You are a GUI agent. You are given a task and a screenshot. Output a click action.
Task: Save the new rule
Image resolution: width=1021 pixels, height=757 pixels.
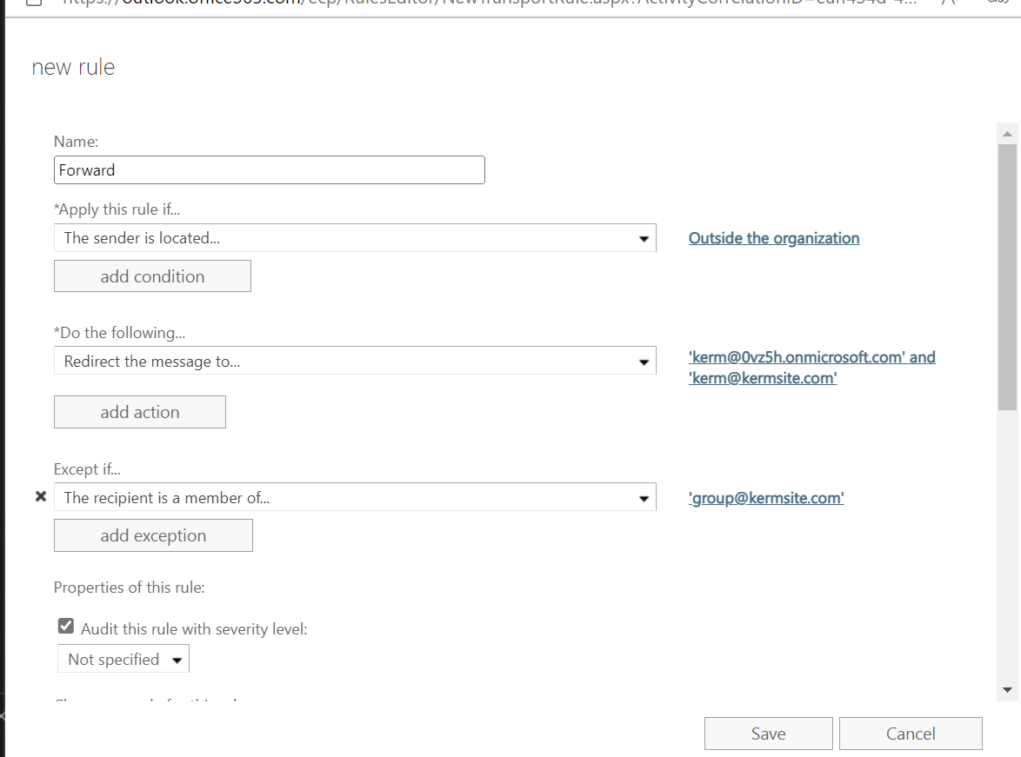click(768, 734)
